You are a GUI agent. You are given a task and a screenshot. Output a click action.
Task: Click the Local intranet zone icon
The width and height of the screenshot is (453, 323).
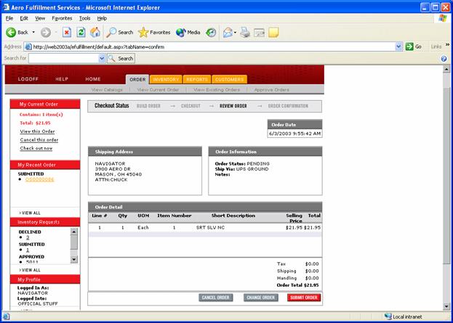click(388, 316)
